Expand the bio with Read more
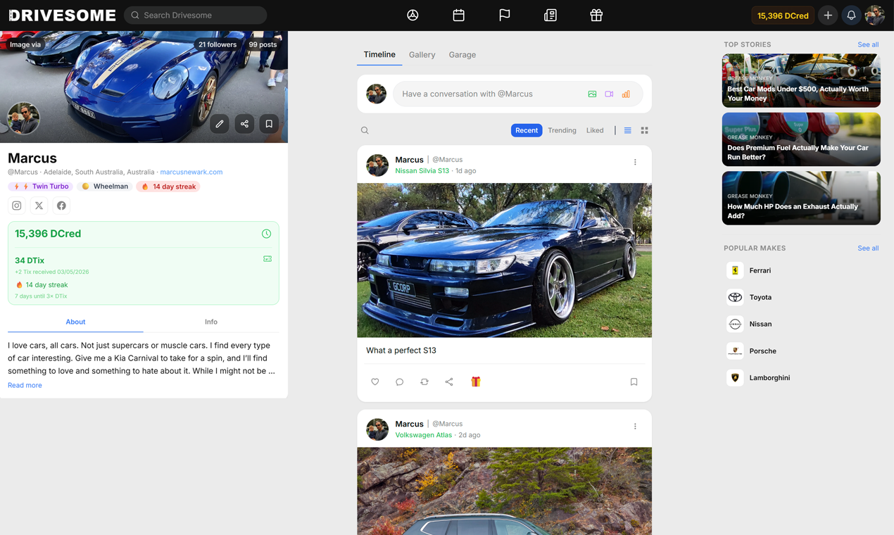This screenshot has width=894, height=535. pos(25,385)
